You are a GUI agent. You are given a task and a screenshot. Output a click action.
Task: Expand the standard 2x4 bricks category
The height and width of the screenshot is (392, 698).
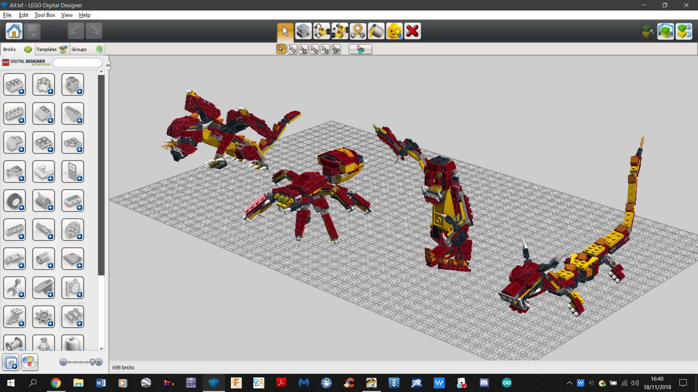tap(15, 85)
